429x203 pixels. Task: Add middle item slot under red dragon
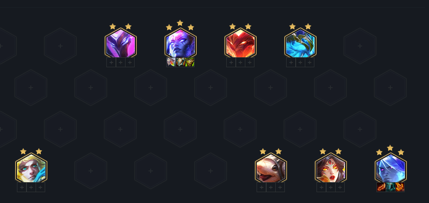[x=241, y=62]
